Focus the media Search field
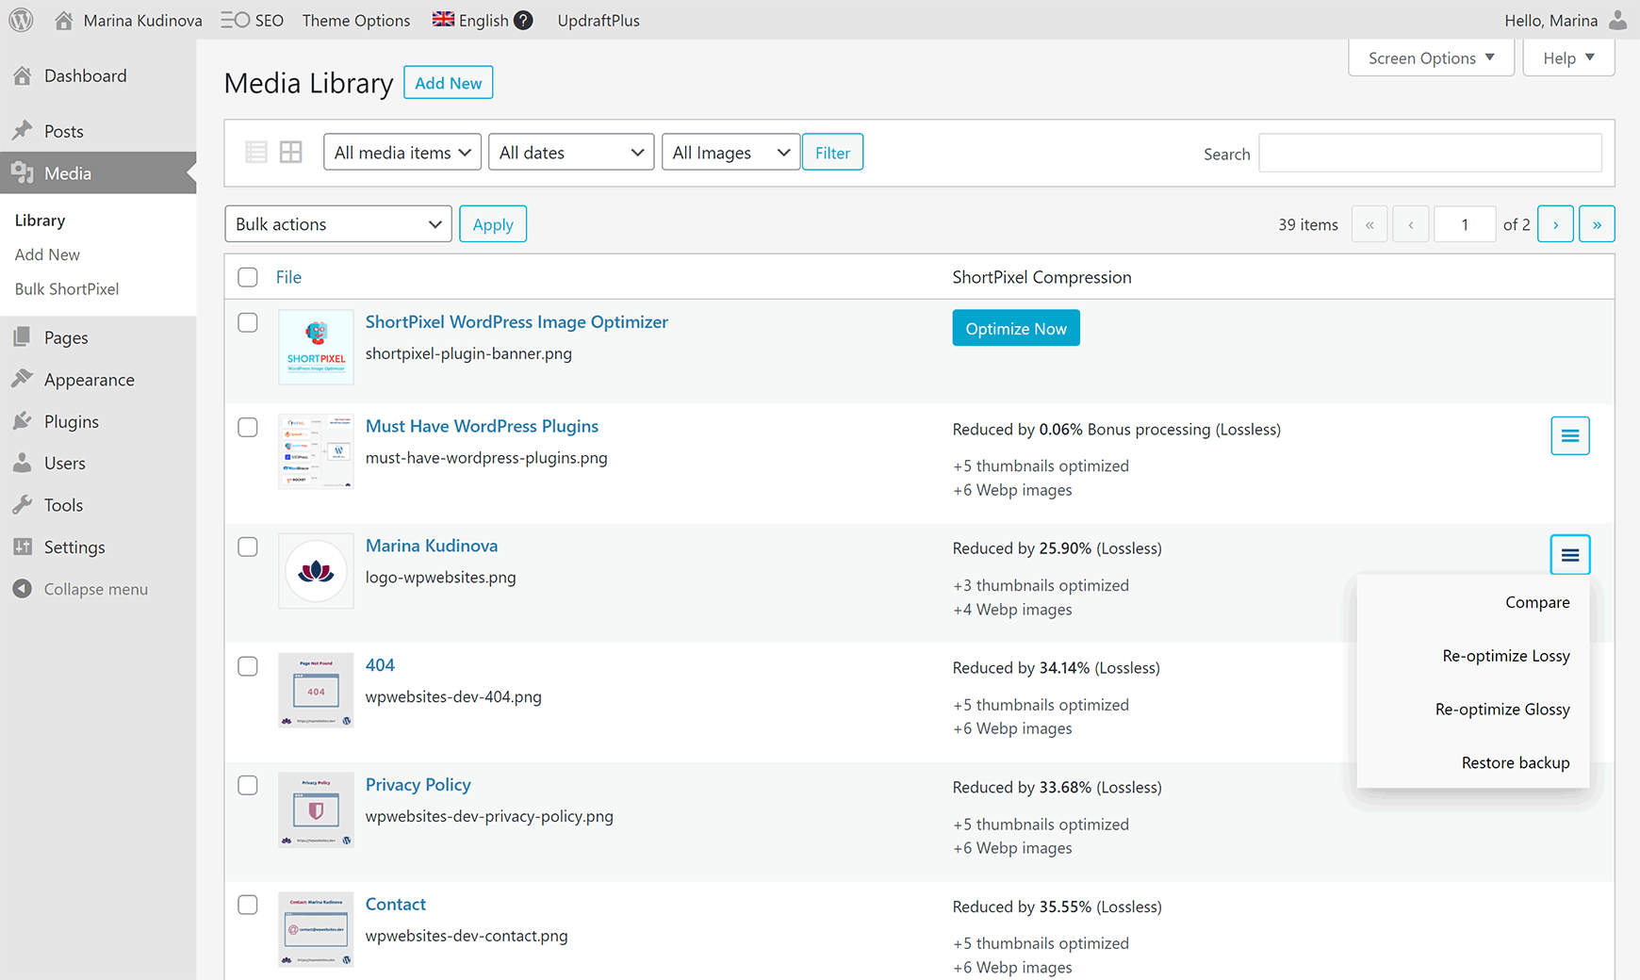Screen dimensions: 1640x980 pyautogui.click(x=1430, y=153)
